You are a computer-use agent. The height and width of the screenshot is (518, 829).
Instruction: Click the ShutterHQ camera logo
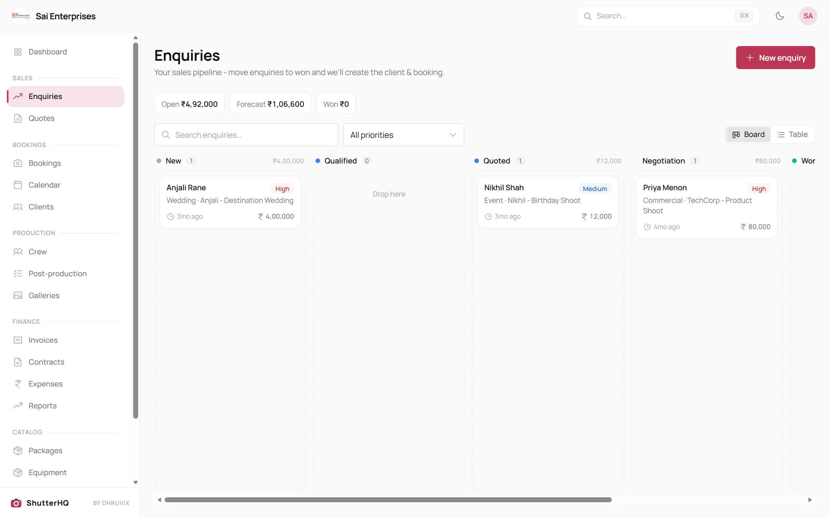coord(16,503)
